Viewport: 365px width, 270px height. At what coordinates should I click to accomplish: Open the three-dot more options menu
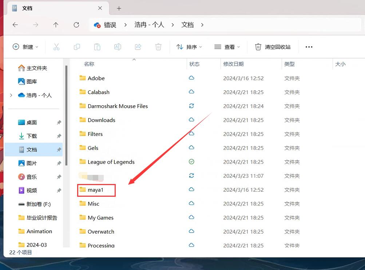[309, 47]
